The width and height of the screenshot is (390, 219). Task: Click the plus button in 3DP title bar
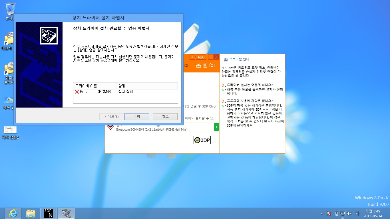click(192, 57)
